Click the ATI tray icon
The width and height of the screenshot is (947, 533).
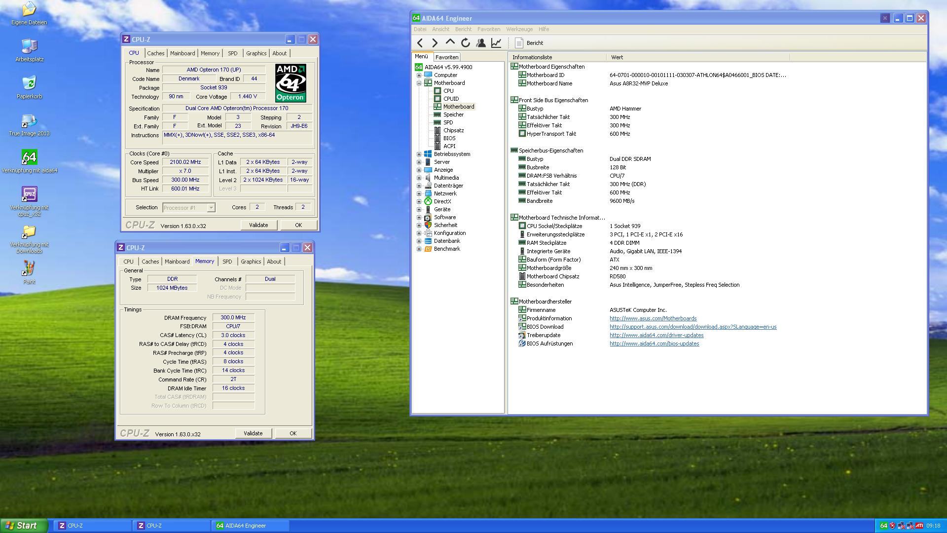(919, 526)
